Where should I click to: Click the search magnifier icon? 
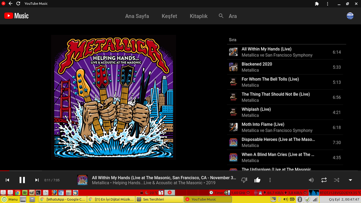pos(221,16)
